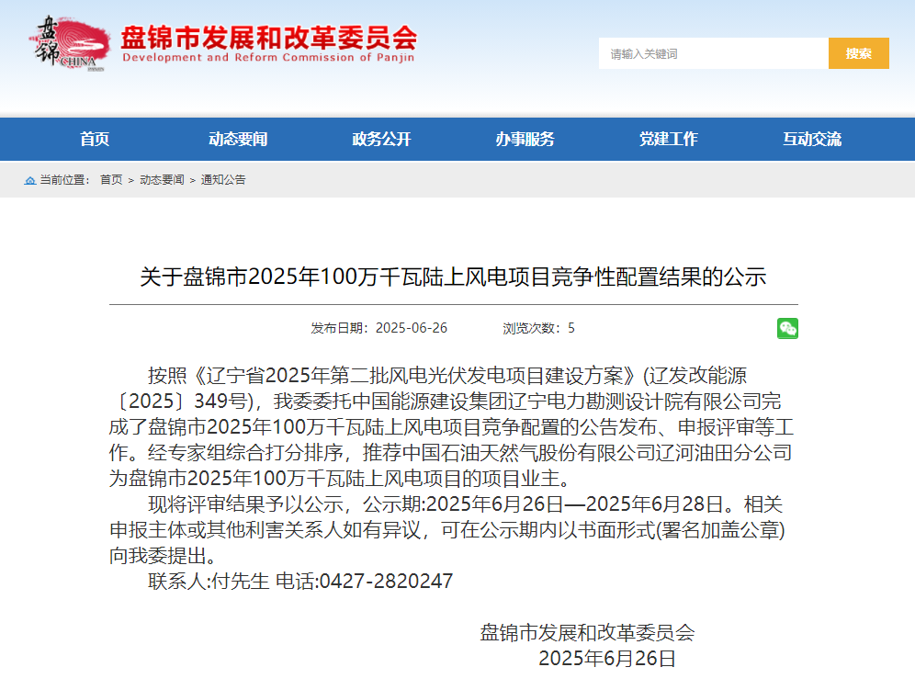Click the 浏览次数 view counter

(x=538, y=328)
